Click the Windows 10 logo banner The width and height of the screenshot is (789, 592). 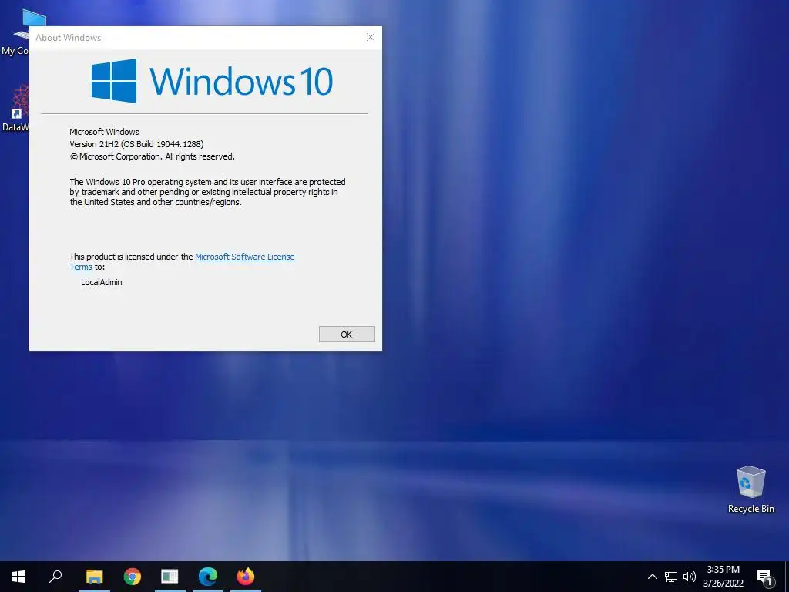coord(212,80)
